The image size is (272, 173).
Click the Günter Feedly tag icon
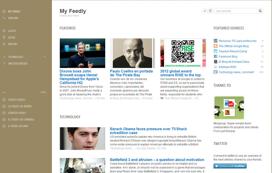4,113
